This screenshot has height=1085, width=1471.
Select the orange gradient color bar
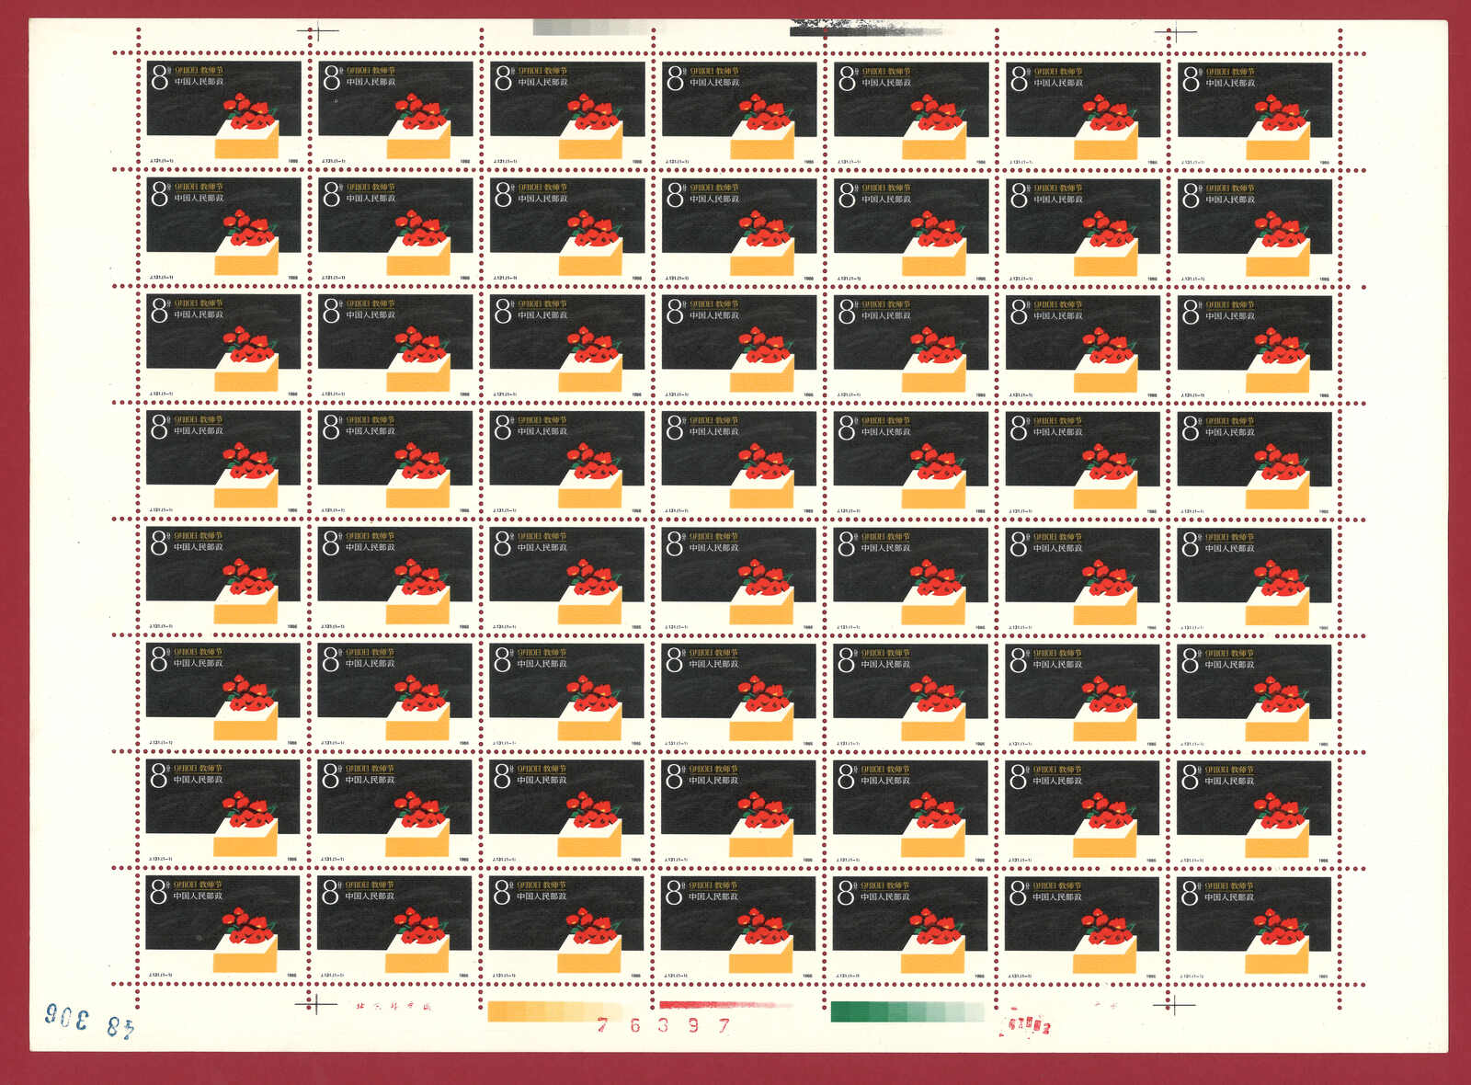(544, 1011)
